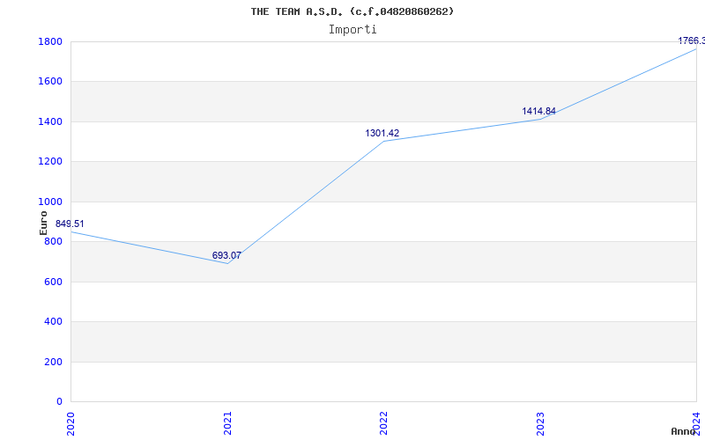Click the 1414.84 data label
This screenshot has width=705, height=440.
point(538,112)
